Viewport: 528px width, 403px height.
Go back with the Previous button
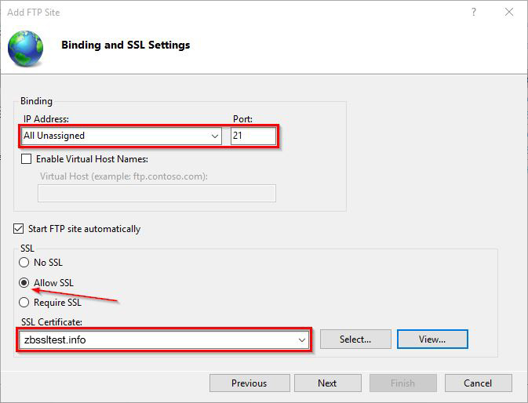point(249,383)
